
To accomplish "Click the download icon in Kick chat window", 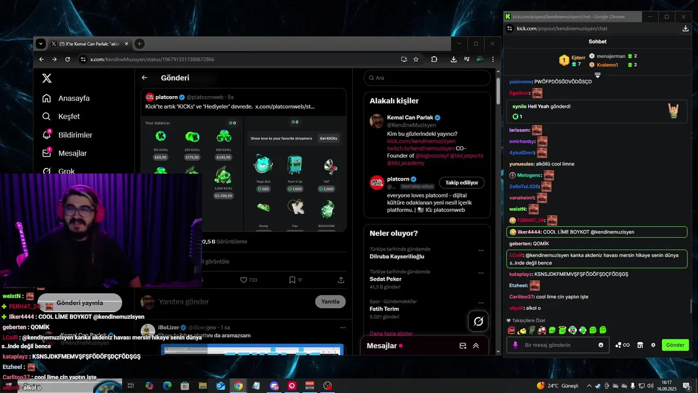I will [685, 28].
